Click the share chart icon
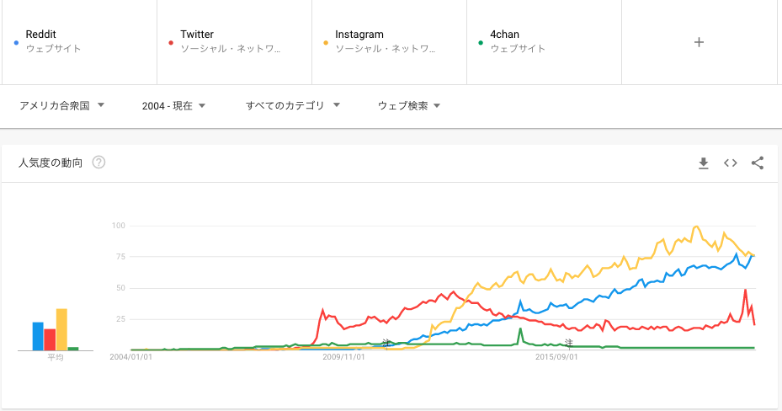Image resolution: width=782 pixels, height=411 pixels. tap(757, 163)
